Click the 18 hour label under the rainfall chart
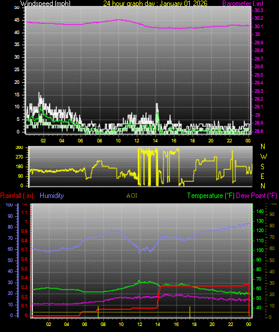This screenshot has width=279, height=332. [194, 324]
